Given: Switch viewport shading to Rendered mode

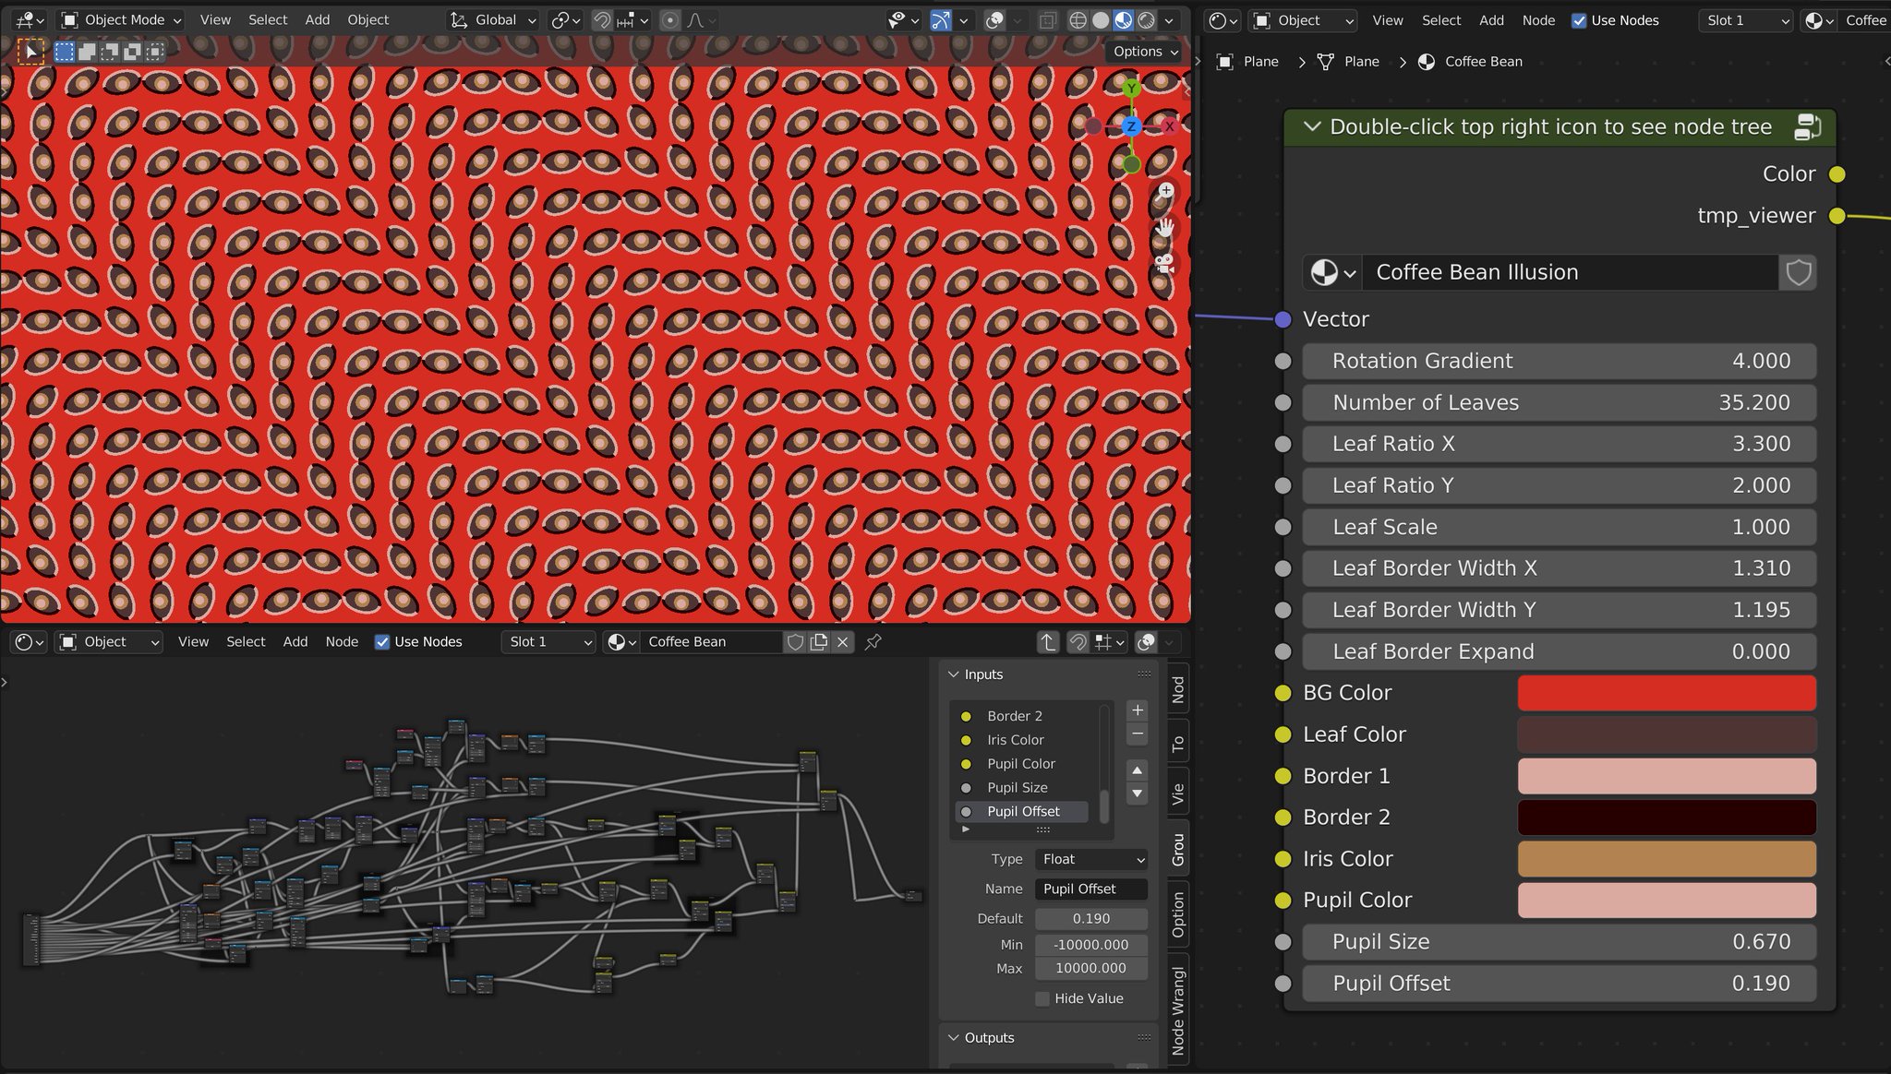Looking at the screenshot, I should [1147, 19].
